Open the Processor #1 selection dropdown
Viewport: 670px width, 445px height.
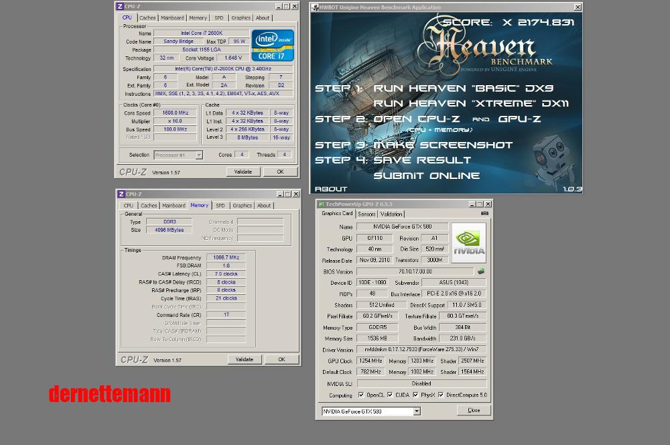[199, 155]
